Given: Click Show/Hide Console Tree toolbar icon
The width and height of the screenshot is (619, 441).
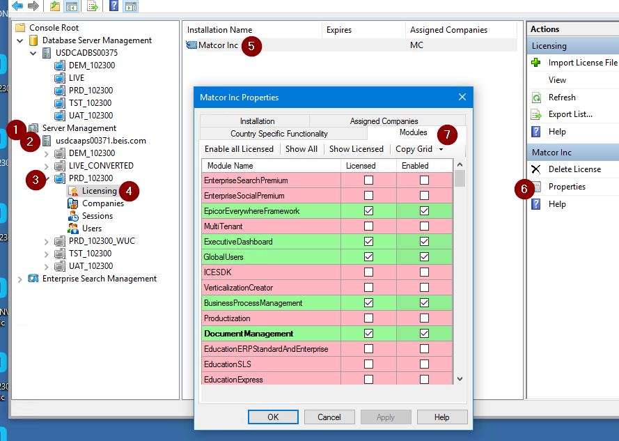Looking at the screenshot, I should pos(72,6).
